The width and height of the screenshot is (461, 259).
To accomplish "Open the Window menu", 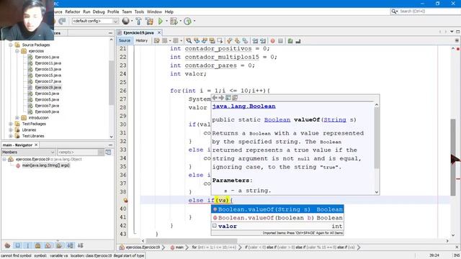I will click(x=154, y=12).
